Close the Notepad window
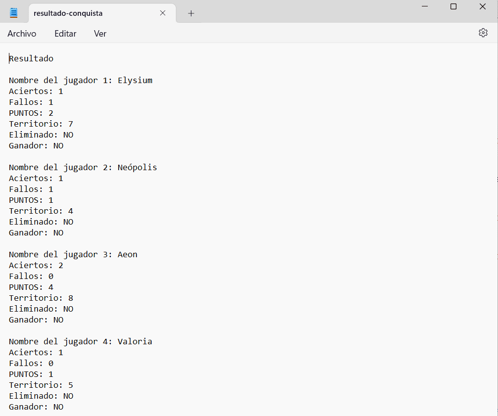Screen dimensions: 498x416 click(x=483, y=6)
